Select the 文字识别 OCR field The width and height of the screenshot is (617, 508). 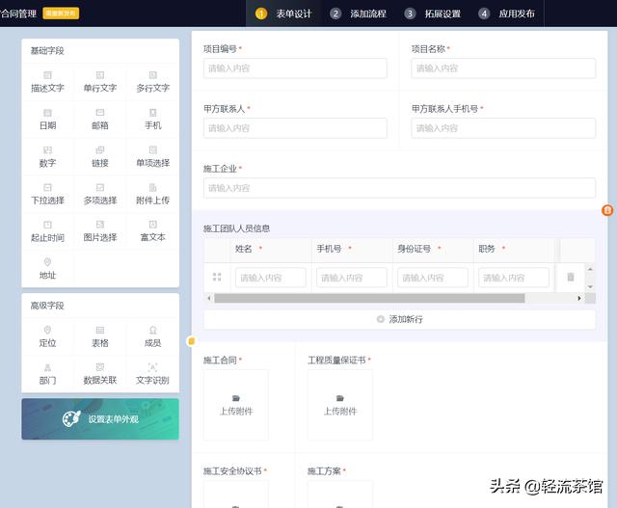(x=152, y=374)
